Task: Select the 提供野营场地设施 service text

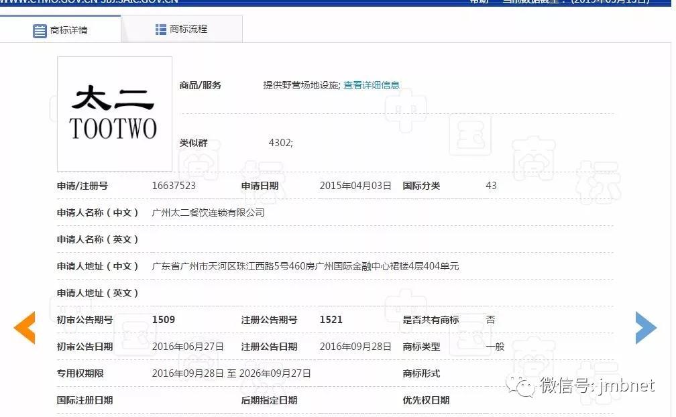Action: tap(302, 85)
